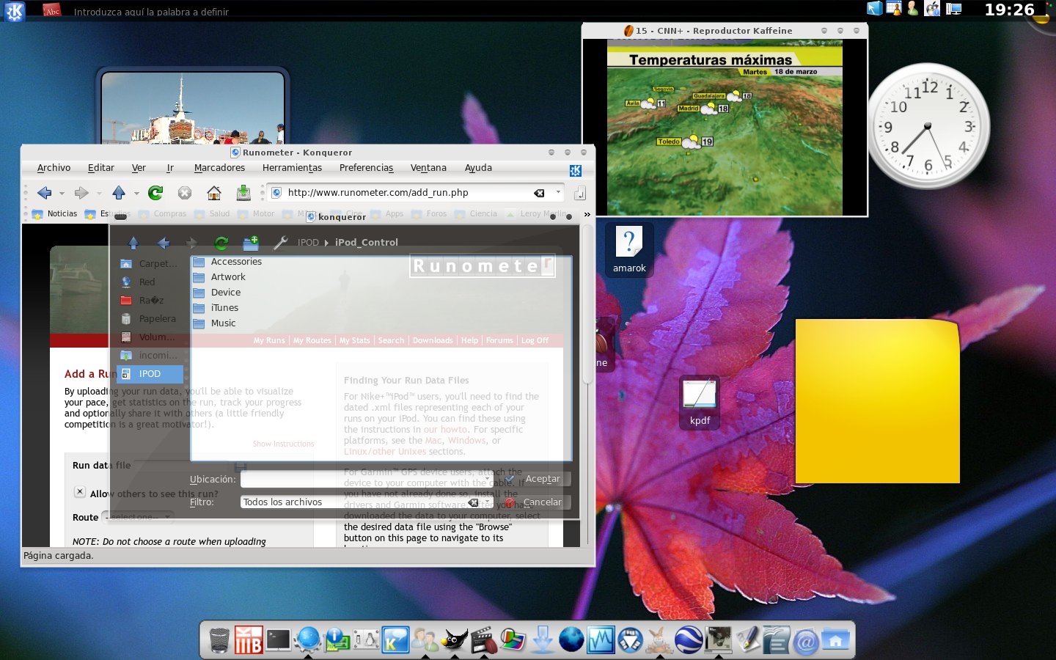Open file dialog options wrench
This screenshot has width=1056, height=660.
[x=280, y=243]
